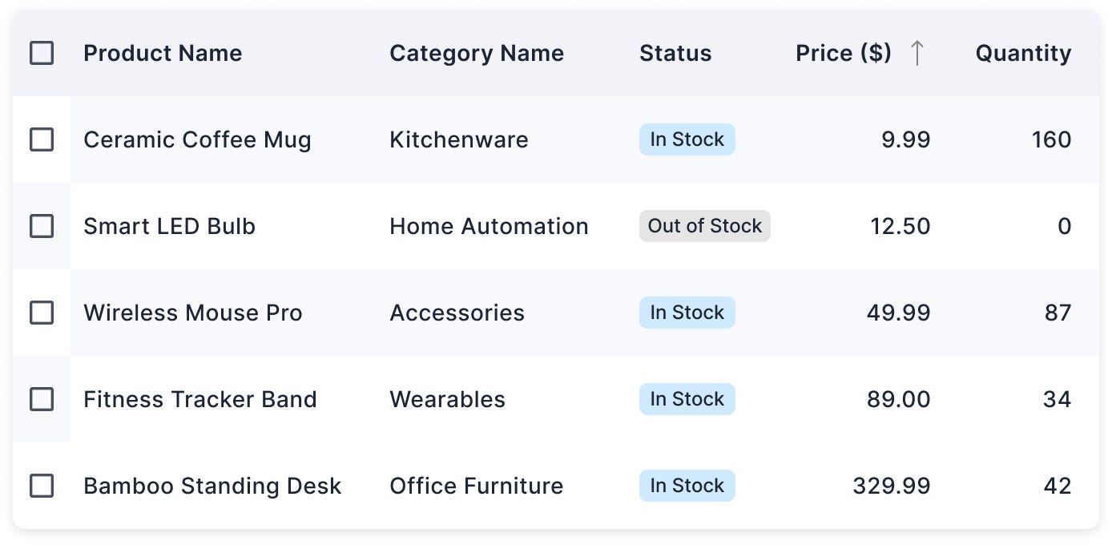Image resolution: width=1112 pixels, height=545 pixels.
Task: Select the Wireless Mouse Pro product name
Action: tap(193, 313)
